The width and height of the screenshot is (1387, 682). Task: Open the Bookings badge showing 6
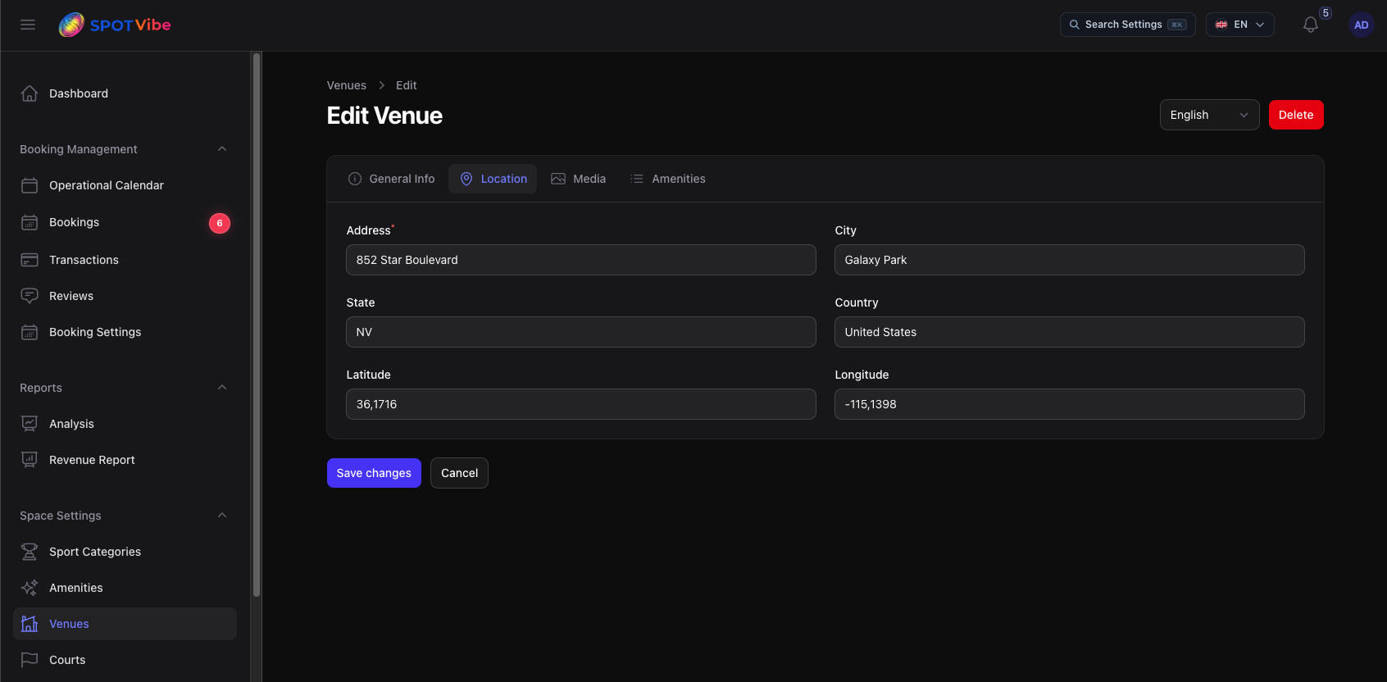point(220,223)
